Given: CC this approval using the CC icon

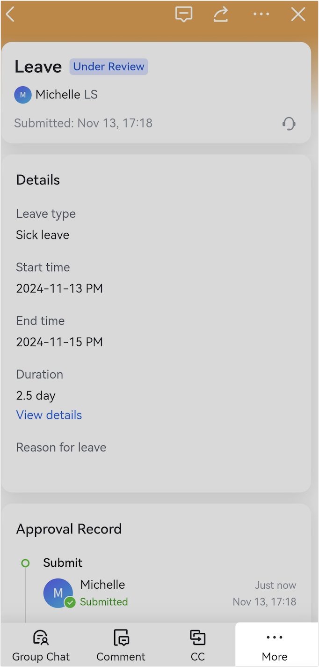Looking at the screenshot, I should 197,644.
